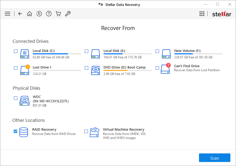Click the Virtual Machine Recovery label
236x166 pixels.
pos(123,129)
